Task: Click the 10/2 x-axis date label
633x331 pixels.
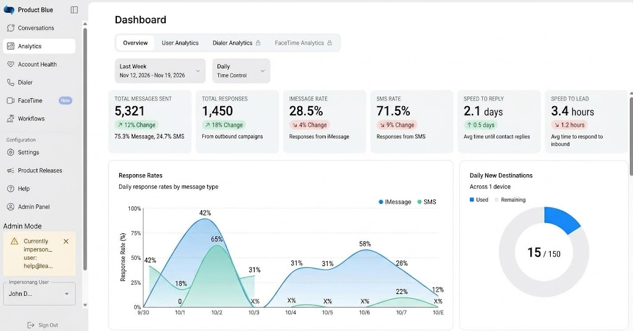Action: tap(217, 312)
